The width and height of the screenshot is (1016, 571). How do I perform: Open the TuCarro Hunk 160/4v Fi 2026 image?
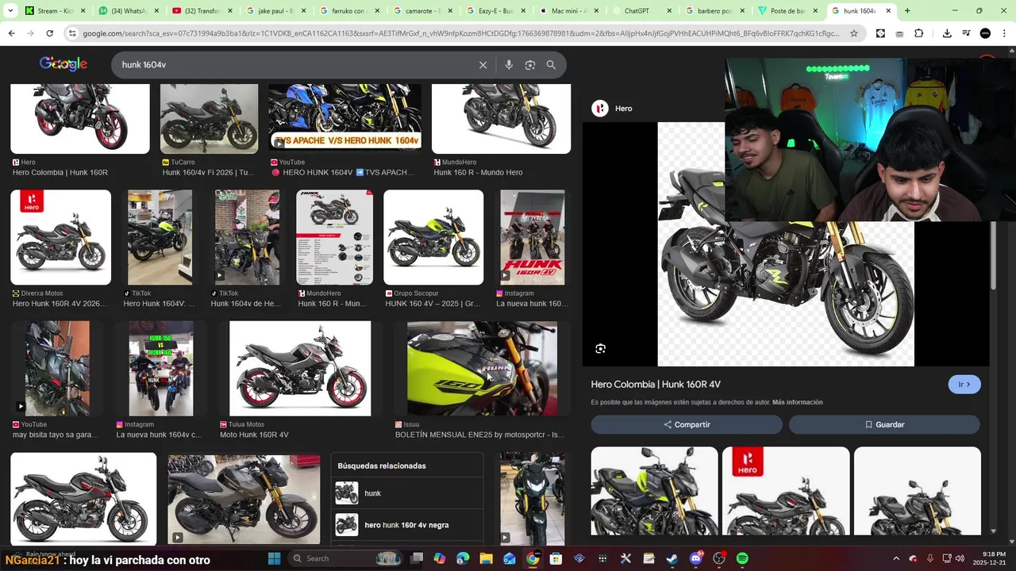point(209,118)
